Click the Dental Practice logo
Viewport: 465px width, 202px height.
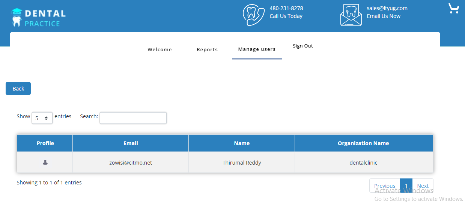pyautogui.click(x=38, y=18)
